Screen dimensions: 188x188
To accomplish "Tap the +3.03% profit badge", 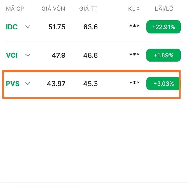I will (164, 83).
